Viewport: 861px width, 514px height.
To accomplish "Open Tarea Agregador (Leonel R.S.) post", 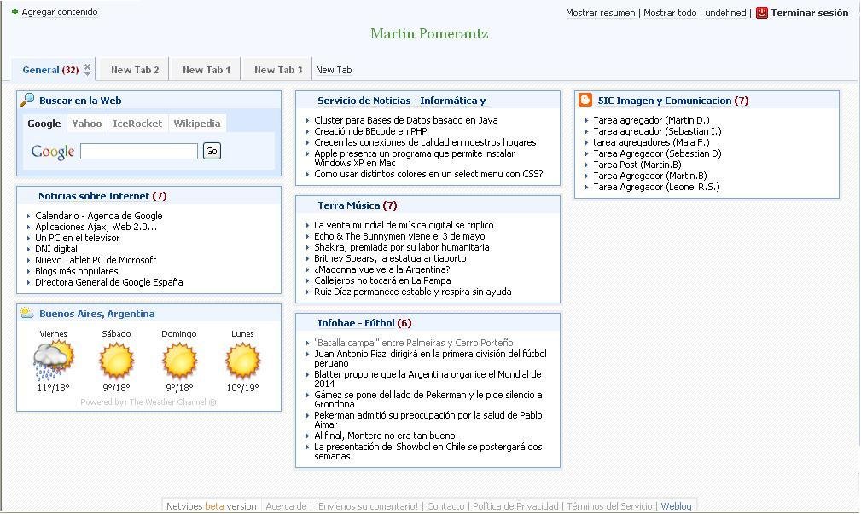I will click(x=656, y=187).
